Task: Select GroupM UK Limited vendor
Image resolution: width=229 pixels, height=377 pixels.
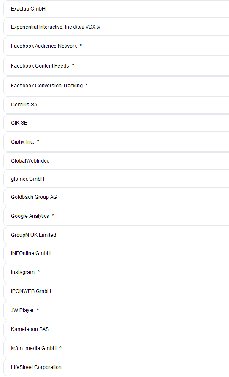Action: pos(116,235)
